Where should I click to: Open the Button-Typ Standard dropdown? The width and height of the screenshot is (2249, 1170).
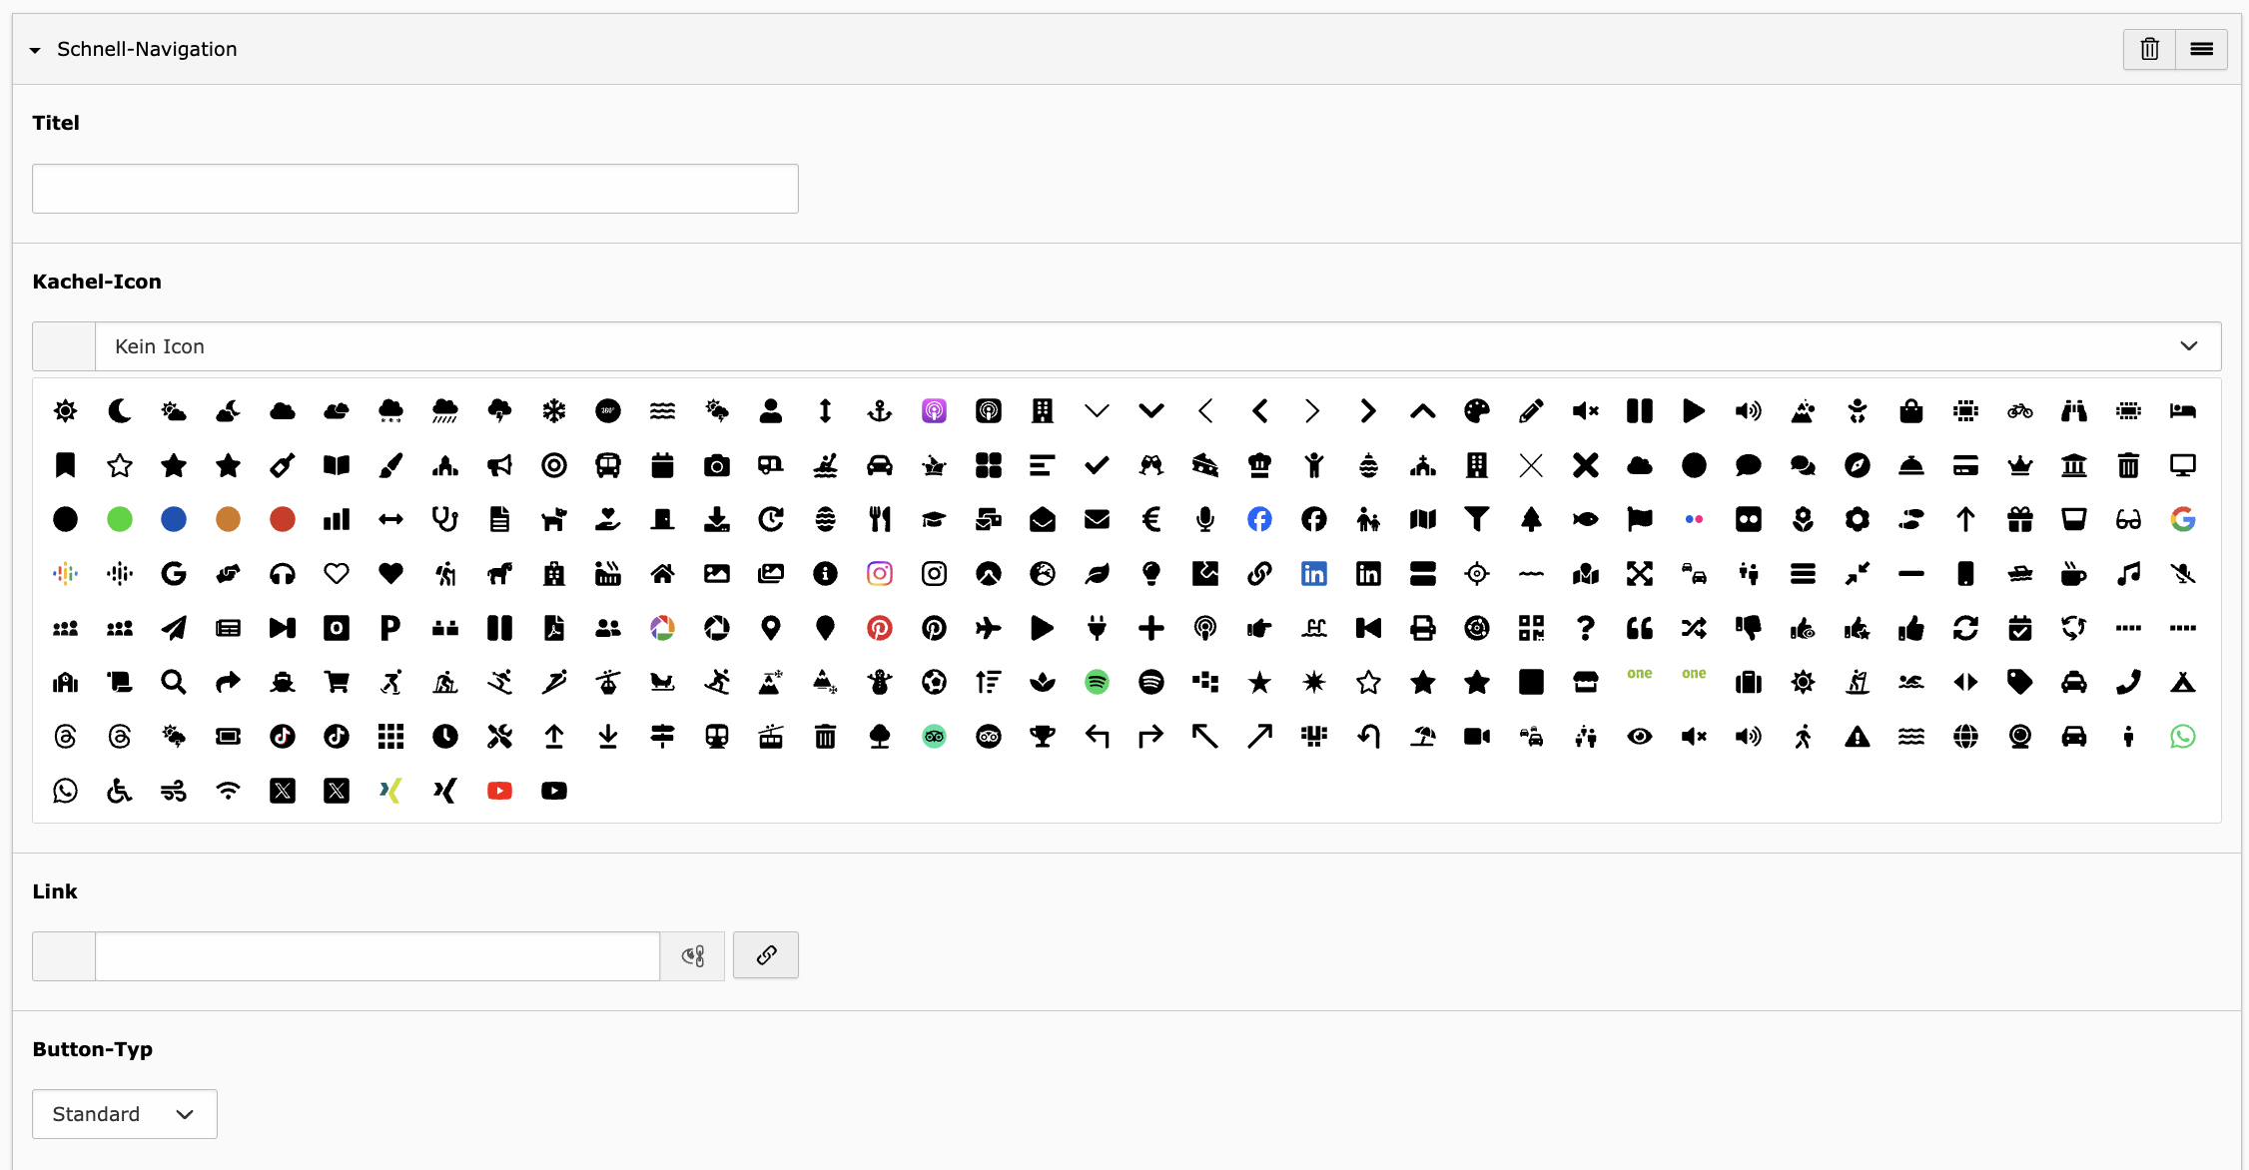pyautogui.click(x=124, y=1114)
